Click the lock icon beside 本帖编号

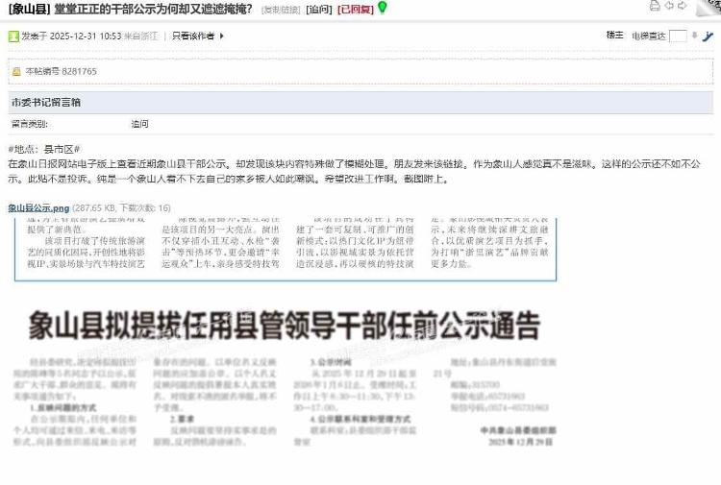click(x=16, y=71)
